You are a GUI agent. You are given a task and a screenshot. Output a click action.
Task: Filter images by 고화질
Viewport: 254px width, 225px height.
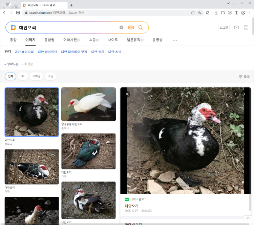click(37, 76)
